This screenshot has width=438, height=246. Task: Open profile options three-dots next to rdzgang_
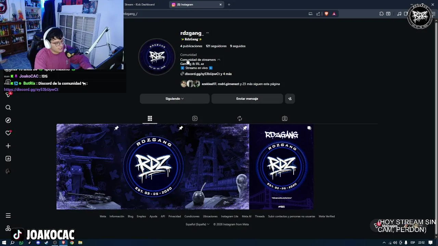pyautogui.click(x=207, y=33)
